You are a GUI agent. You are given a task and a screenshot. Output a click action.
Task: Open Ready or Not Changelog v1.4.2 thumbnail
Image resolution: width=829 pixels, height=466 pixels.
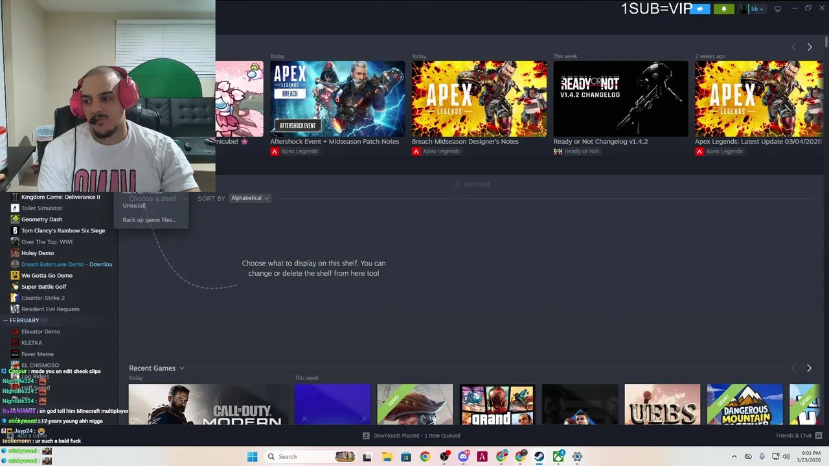(x=620, y=98)
